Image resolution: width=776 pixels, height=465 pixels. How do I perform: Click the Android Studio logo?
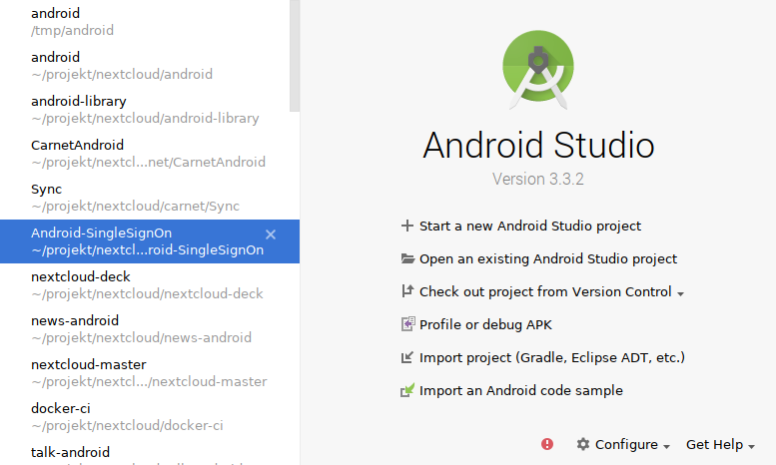pyautogui.click(x=538, y=70)
